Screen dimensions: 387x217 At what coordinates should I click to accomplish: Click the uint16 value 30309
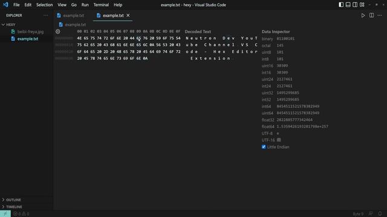pyautogui.click(x=282, y=66)
